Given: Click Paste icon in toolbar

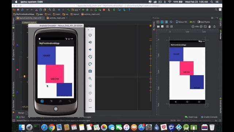Looking at the screenshot, I should pyautogui.click(x=45, y=10).
